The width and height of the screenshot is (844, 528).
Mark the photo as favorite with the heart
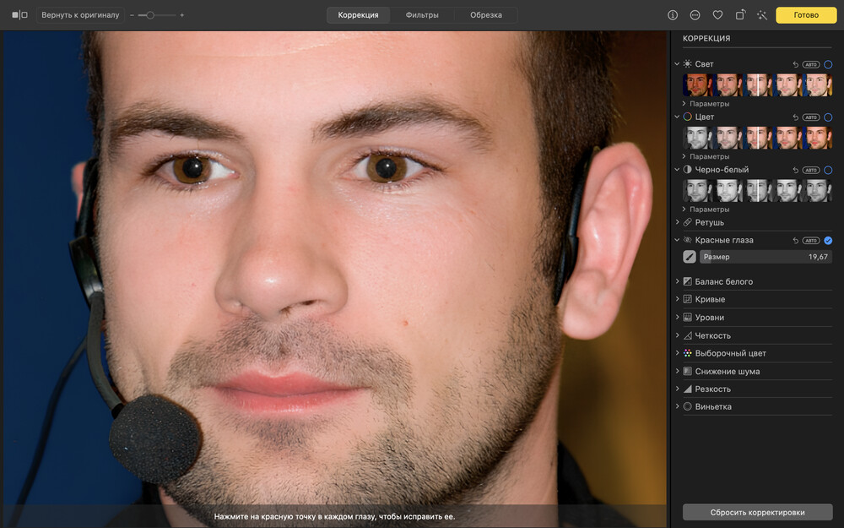tap(717, 15)
